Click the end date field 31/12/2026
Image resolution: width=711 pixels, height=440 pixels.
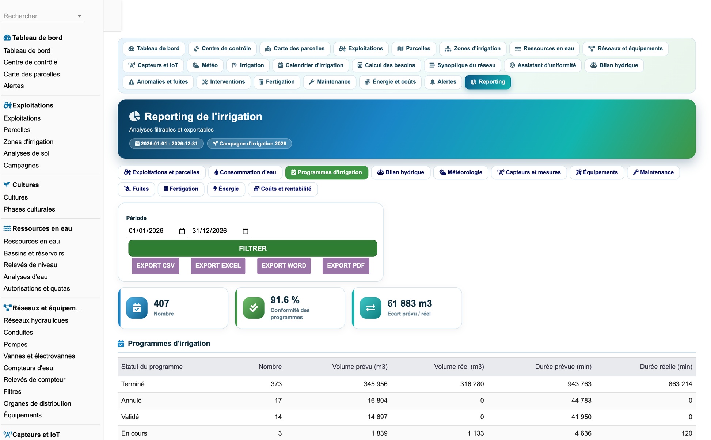coord(221,231)
